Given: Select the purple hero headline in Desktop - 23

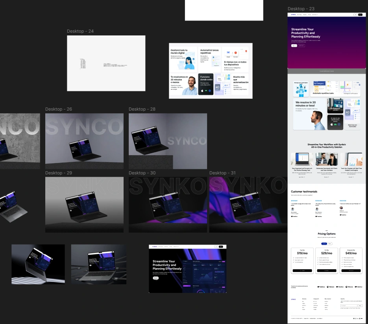Looking at the screenshot, I should [305, 33].
